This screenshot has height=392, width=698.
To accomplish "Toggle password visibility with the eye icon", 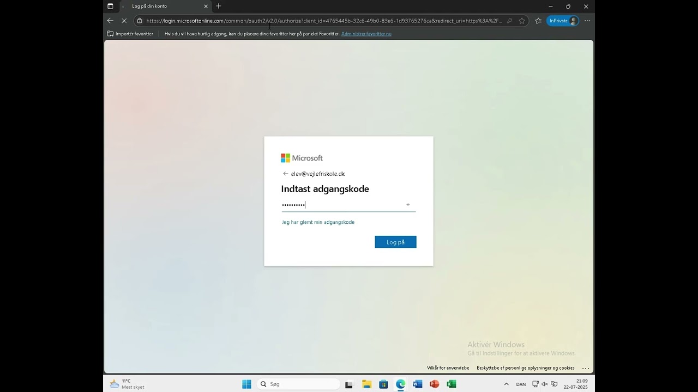I will click(407, 204).
